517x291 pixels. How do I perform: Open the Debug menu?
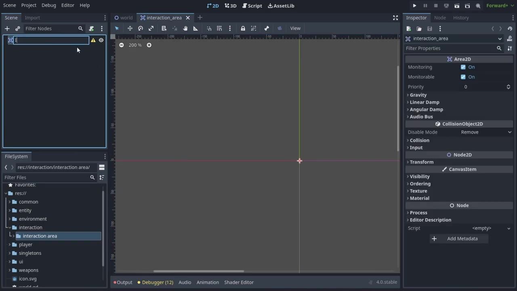pyautogui.click(x=49, y=5)
